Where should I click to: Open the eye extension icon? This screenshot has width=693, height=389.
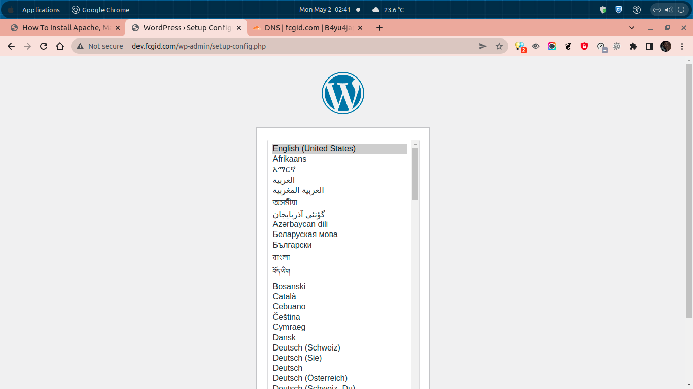[x=536, y=46]
